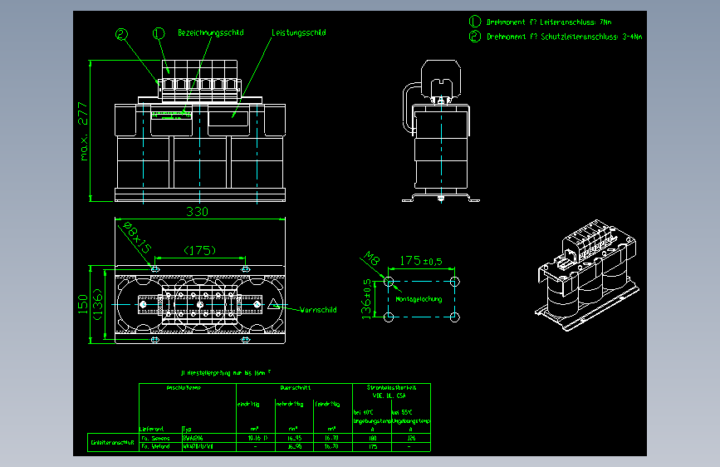Click the (136) dimension text

coord(97,304)
